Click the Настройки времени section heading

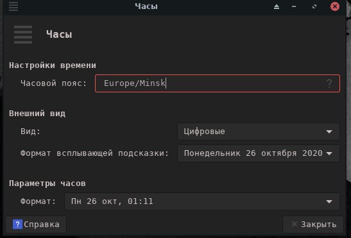point(53,65)
